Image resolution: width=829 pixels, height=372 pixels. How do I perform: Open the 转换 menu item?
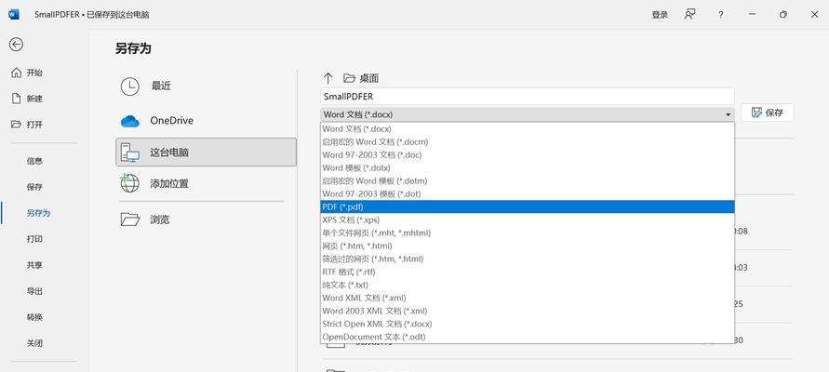click(34, 317)
